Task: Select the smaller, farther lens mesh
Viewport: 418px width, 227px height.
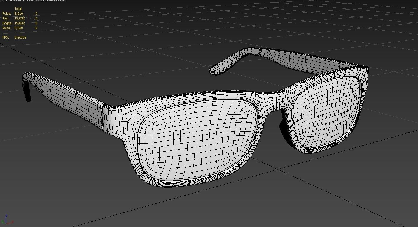Action: 327,112
